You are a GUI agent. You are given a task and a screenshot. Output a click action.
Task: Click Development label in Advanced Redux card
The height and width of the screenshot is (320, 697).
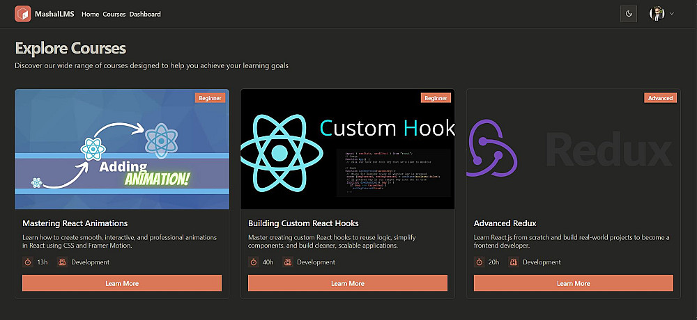pyautogui.click(x=542, y=262)
